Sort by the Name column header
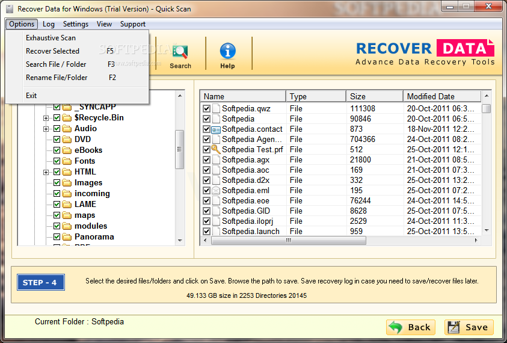The image size is (507, 343). coord(243,96)
